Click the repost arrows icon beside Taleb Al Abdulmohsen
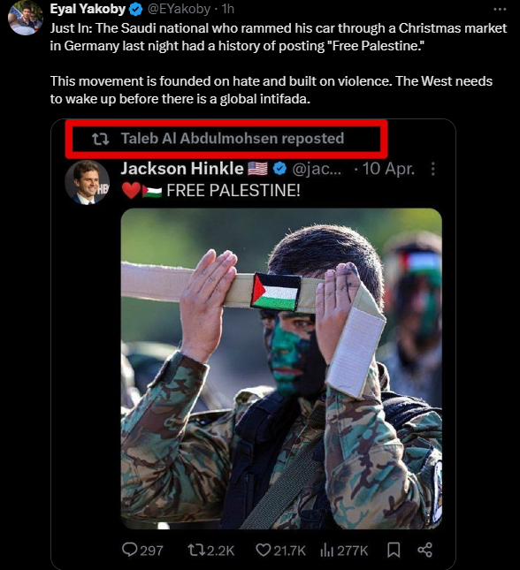The width and height of the screenshot is (520, 570). point(100,139)
